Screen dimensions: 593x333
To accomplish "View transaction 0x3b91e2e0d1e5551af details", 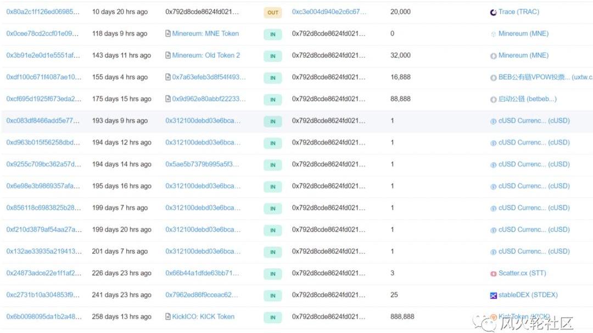I will tap(43, 55).
